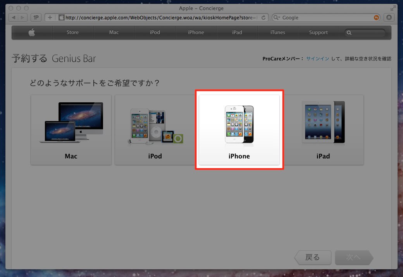Focus the Apple site search field
Image resolution: width=403 pixels, height=277 pixels.
(365, 33)
